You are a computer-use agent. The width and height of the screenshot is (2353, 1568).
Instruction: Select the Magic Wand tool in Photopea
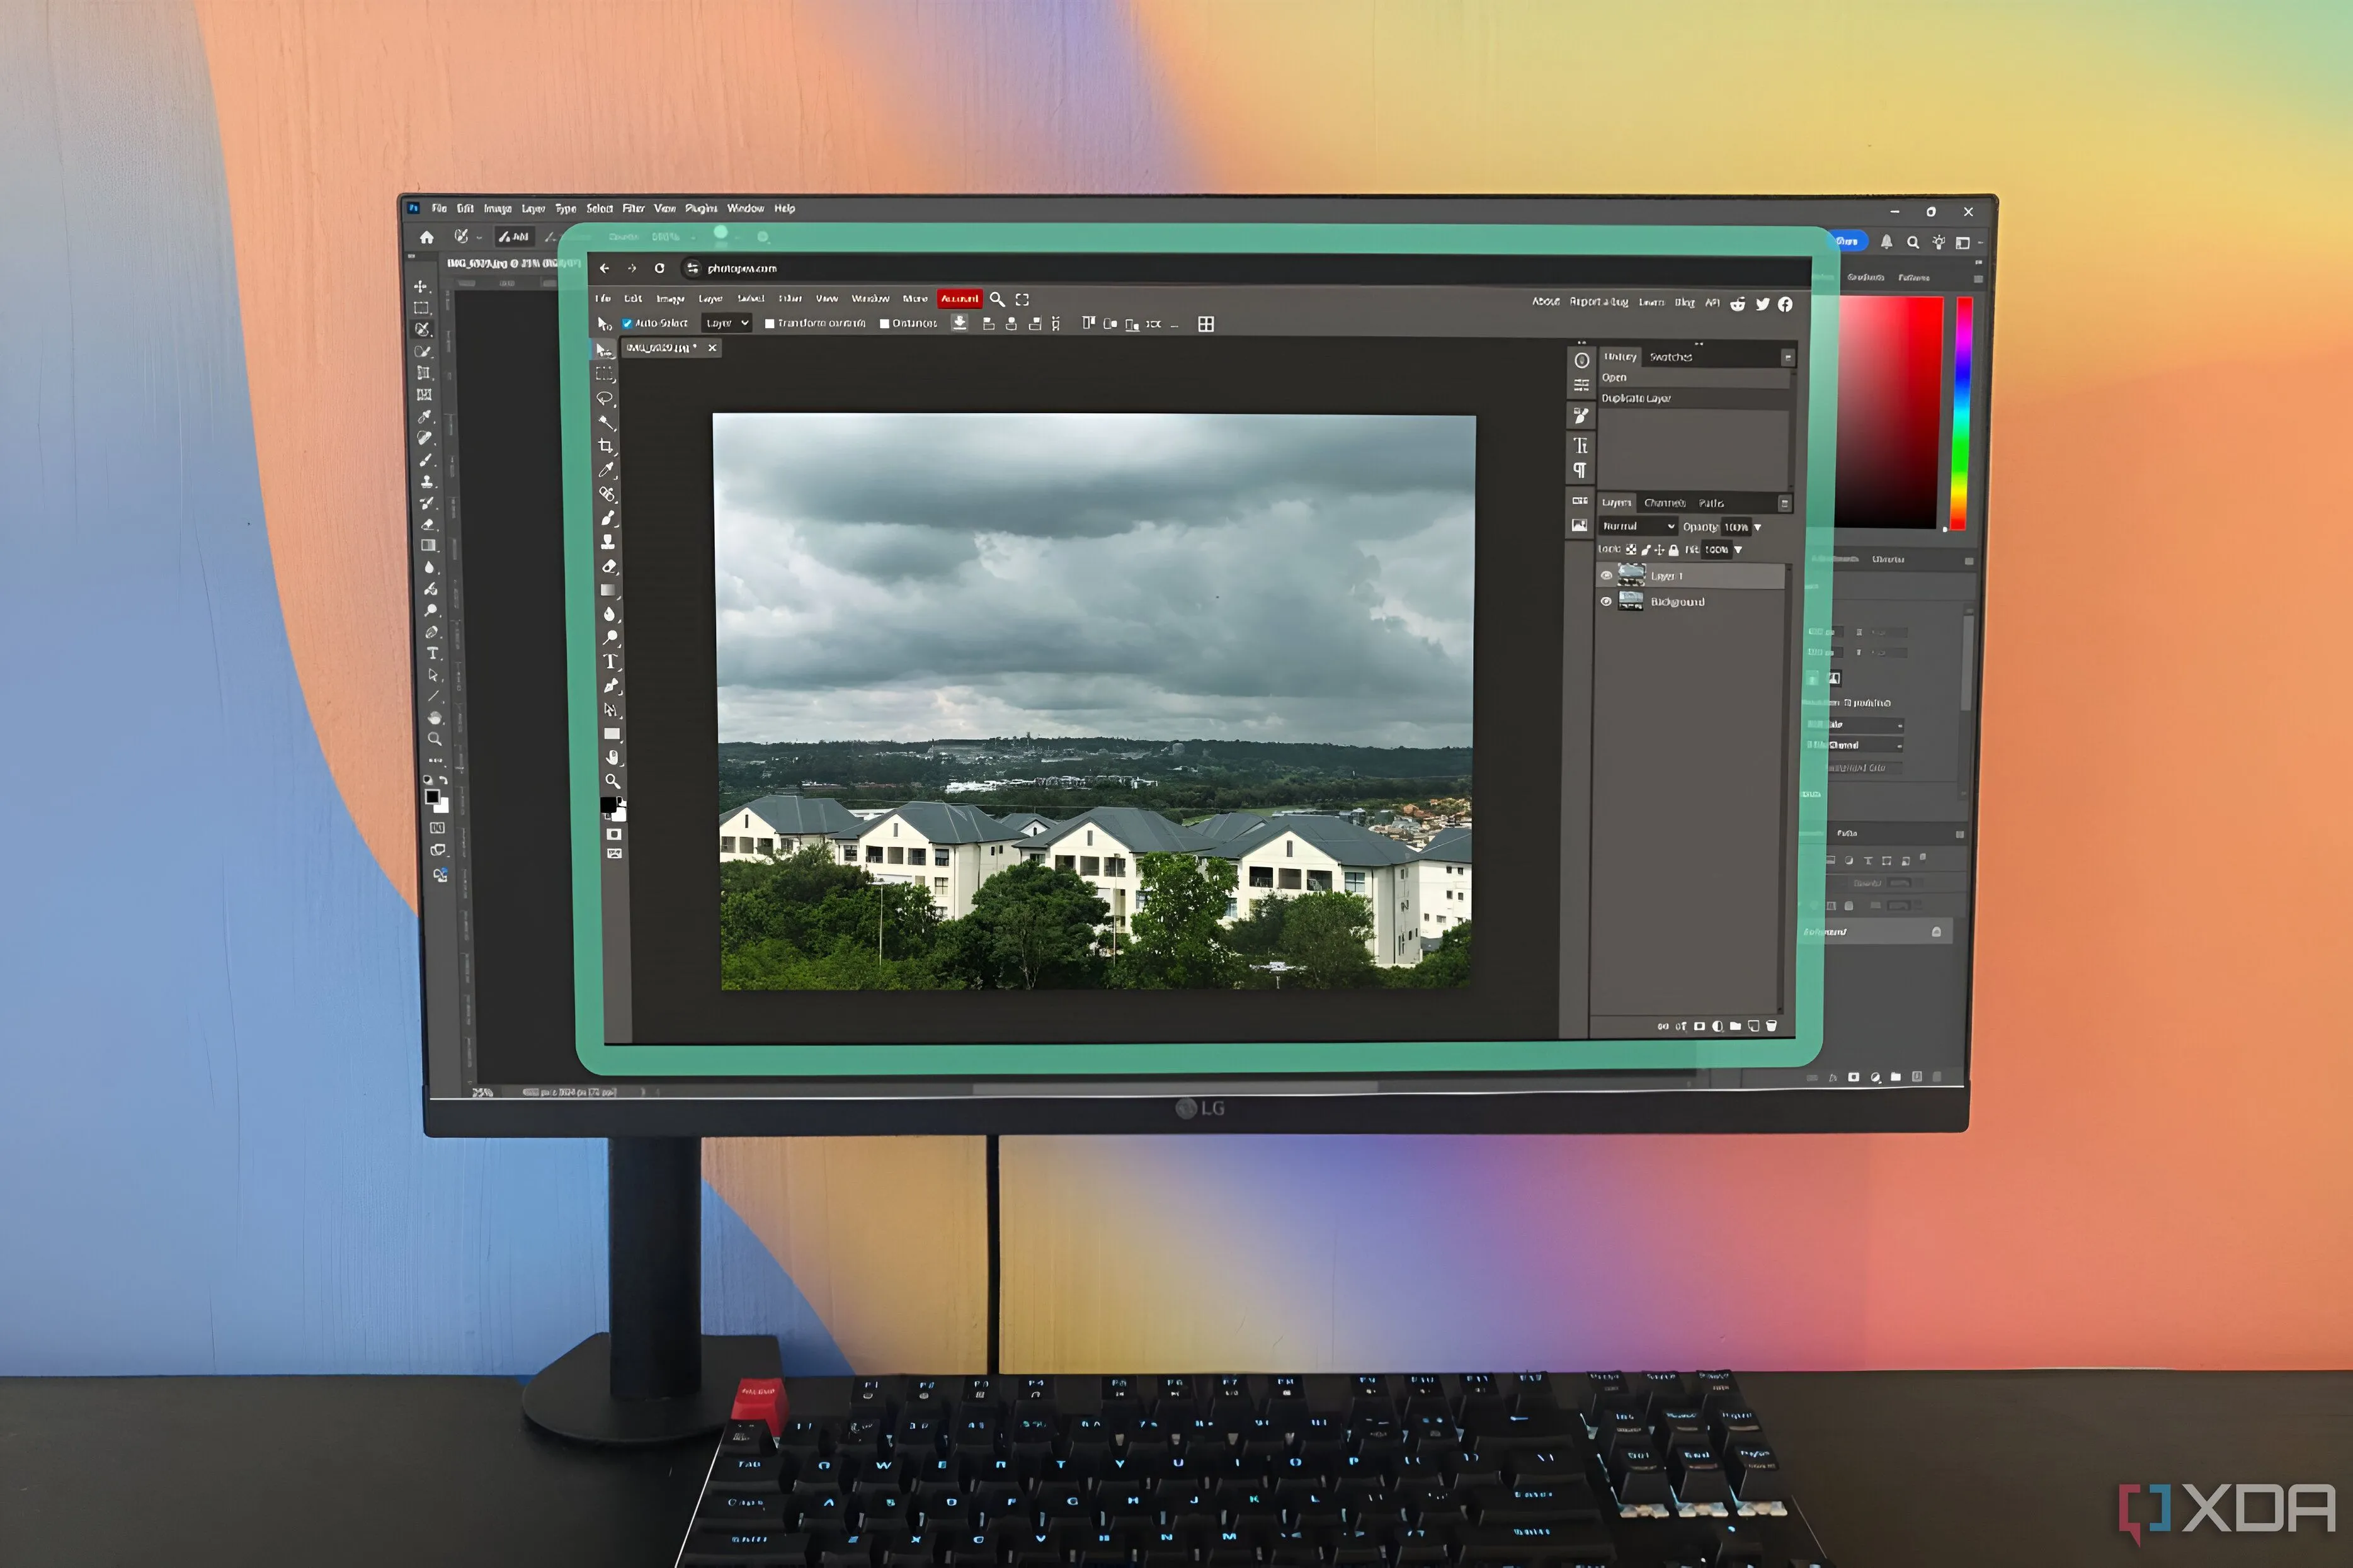coord(606,422)
